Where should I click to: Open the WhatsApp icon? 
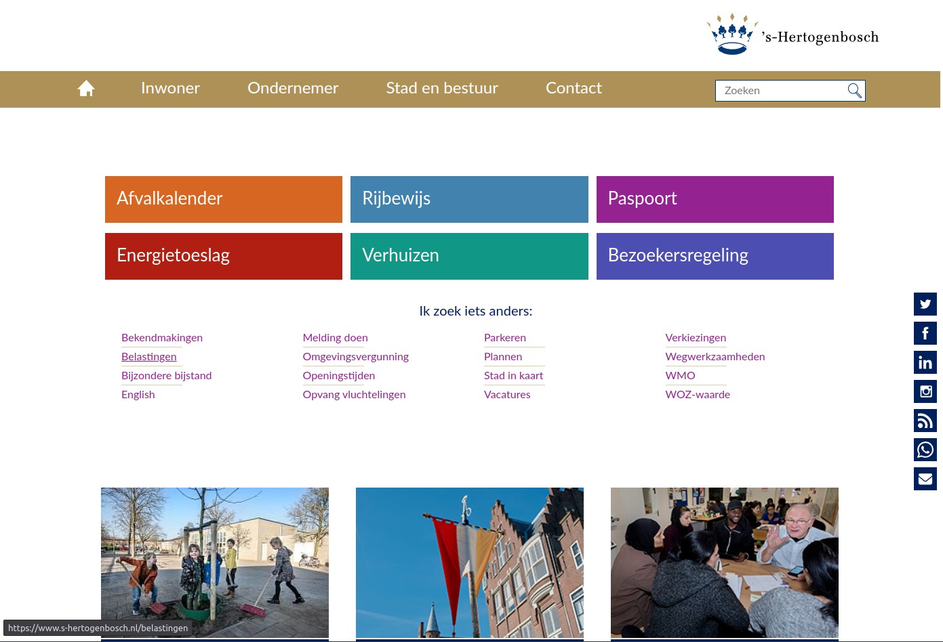tap(925, 450)
